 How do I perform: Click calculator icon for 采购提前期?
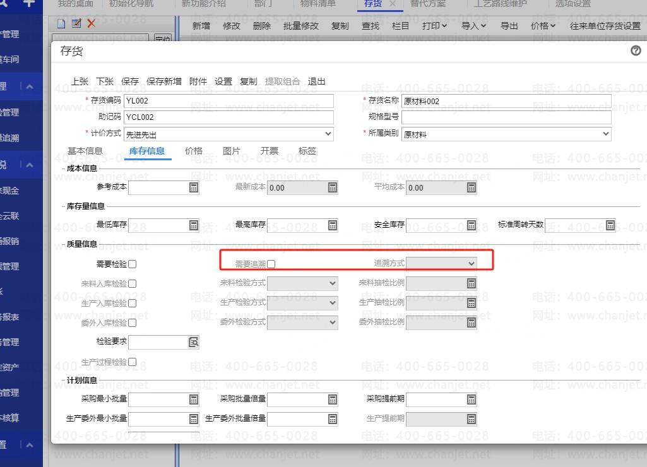tap(472, 399)
